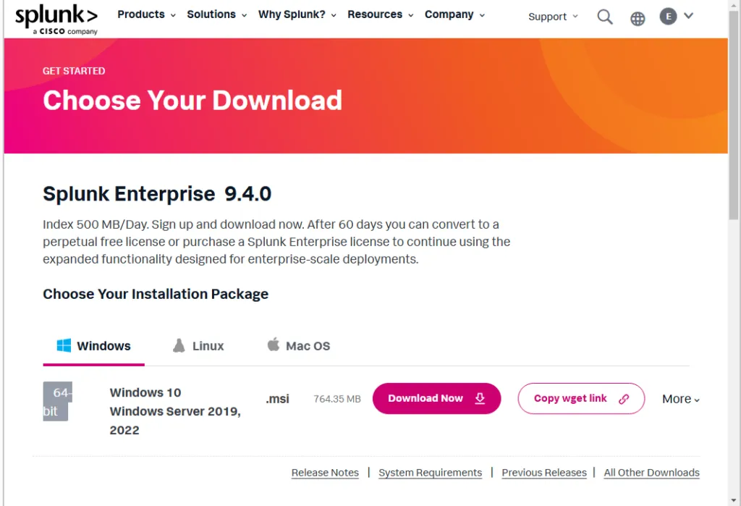This screenshot has height=506, width=741.
Task: Switch to the Mac OS tab
Action: click(298, 346)
